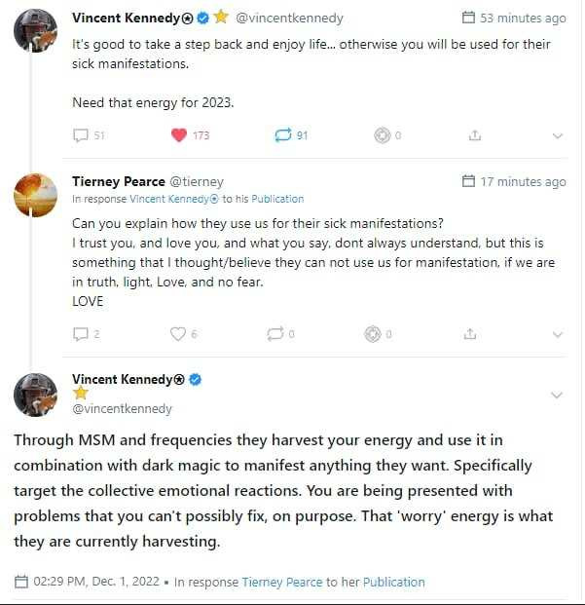Image resolution: width=585 pixels, height=605 pixels.
Task: Expand chevron menu on Tierney Pearce's reply
Action: click(x=557, y=334)
